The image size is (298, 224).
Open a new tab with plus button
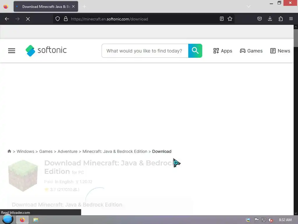pos(84,7)
